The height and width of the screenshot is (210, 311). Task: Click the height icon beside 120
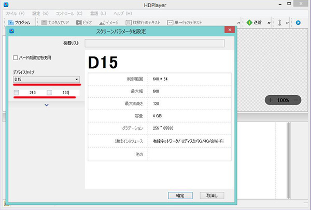pos(49,93)
